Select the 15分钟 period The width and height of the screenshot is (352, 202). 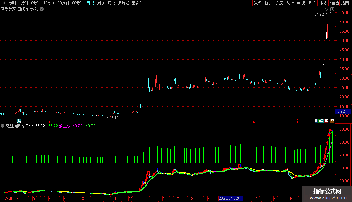point(49,3)
